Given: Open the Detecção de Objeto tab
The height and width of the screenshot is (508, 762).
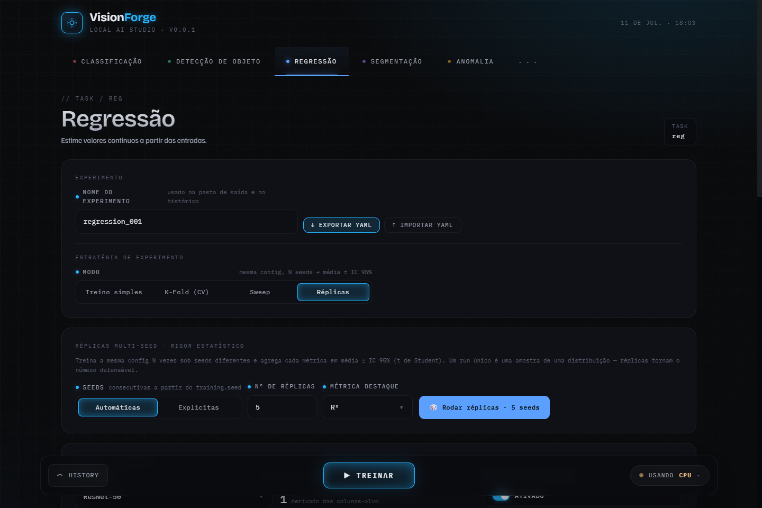Looking at the screenshot, I should [x=214, y=61].
